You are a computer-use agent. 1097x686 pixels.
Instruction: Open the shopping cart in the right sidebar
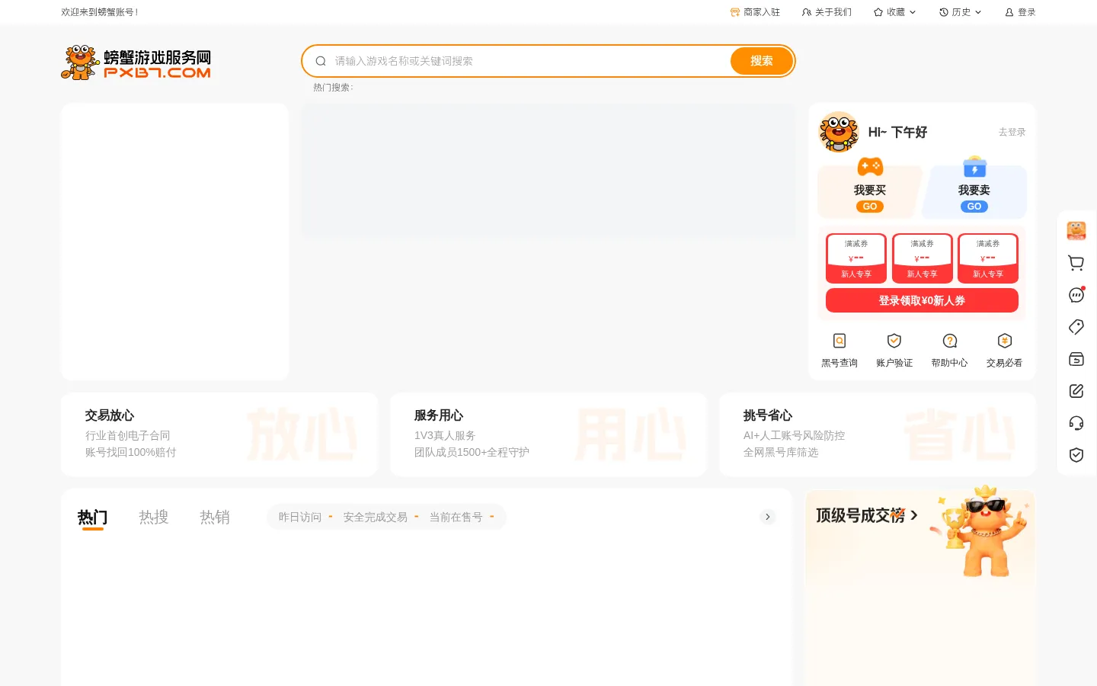point(1076,263)
